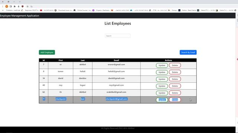Viewport: 238px width, 133px height.
Task: Delete the employee with ororor@gmail.com
Action: pyautogui.click(x=175, y=65)
